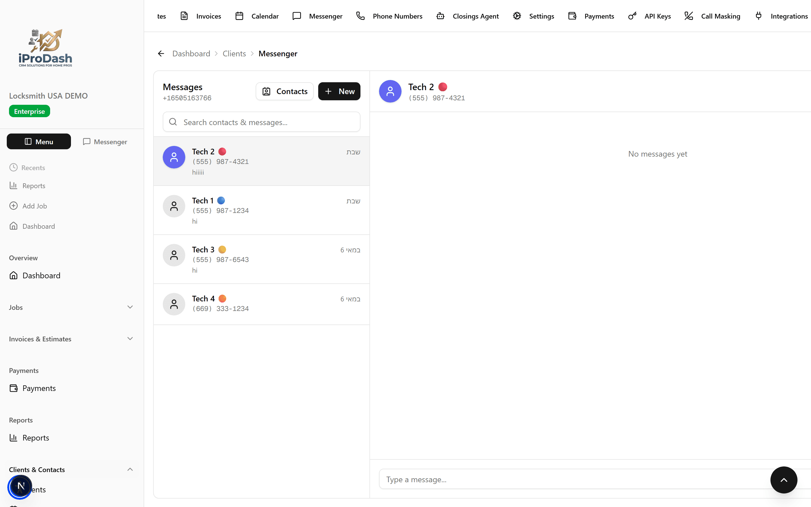The height and width of the screenshot is (507, 811).
Task: Select the Menu tab in sidebar
Action: 39,141
